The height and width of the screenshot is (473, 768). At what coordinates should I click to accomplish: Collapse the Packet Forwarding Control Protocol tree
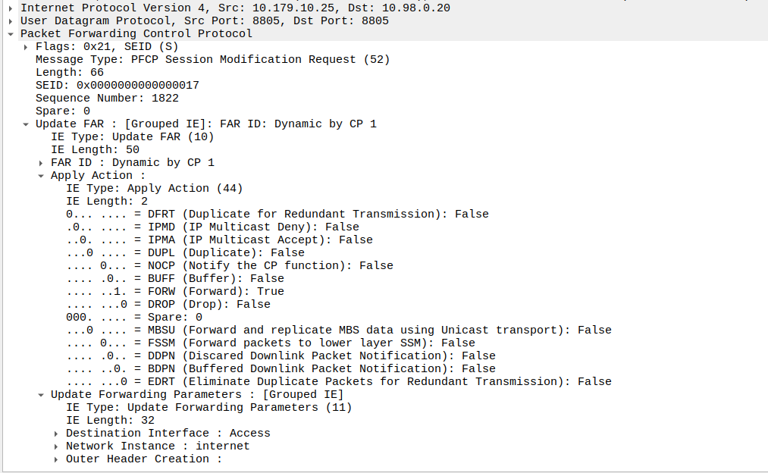click(x=11, y=33)
